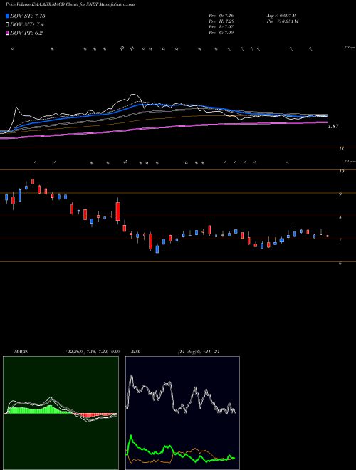The height and width of the screenshot is (470, 356).
Task: Click the 'Avg V: 0.097 M' value
Action: (281, 16)
